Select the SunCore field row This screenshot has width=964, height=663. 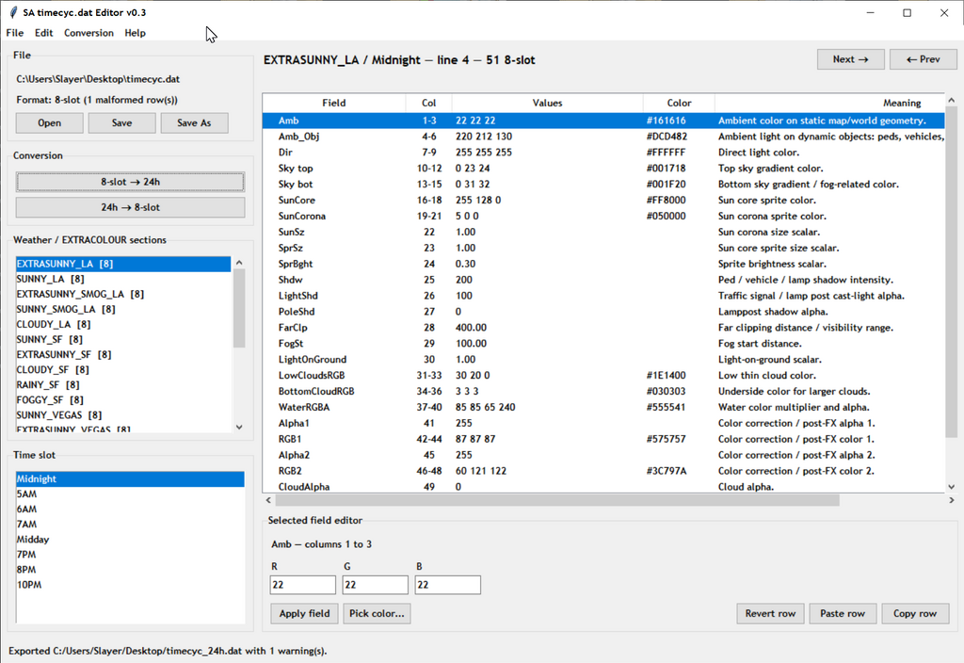coord(603,201)
